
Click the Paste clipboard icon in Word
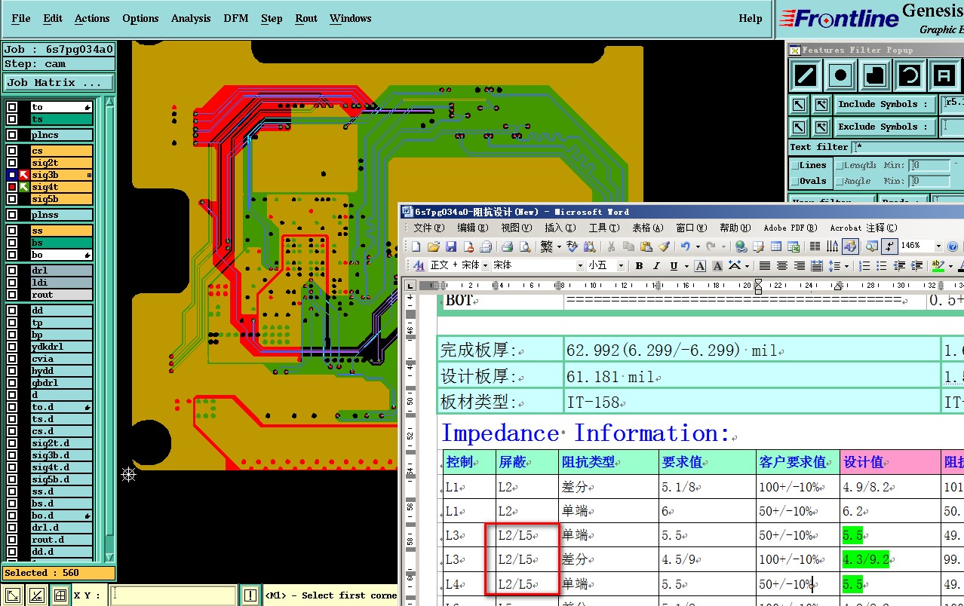tap(646, 246)
